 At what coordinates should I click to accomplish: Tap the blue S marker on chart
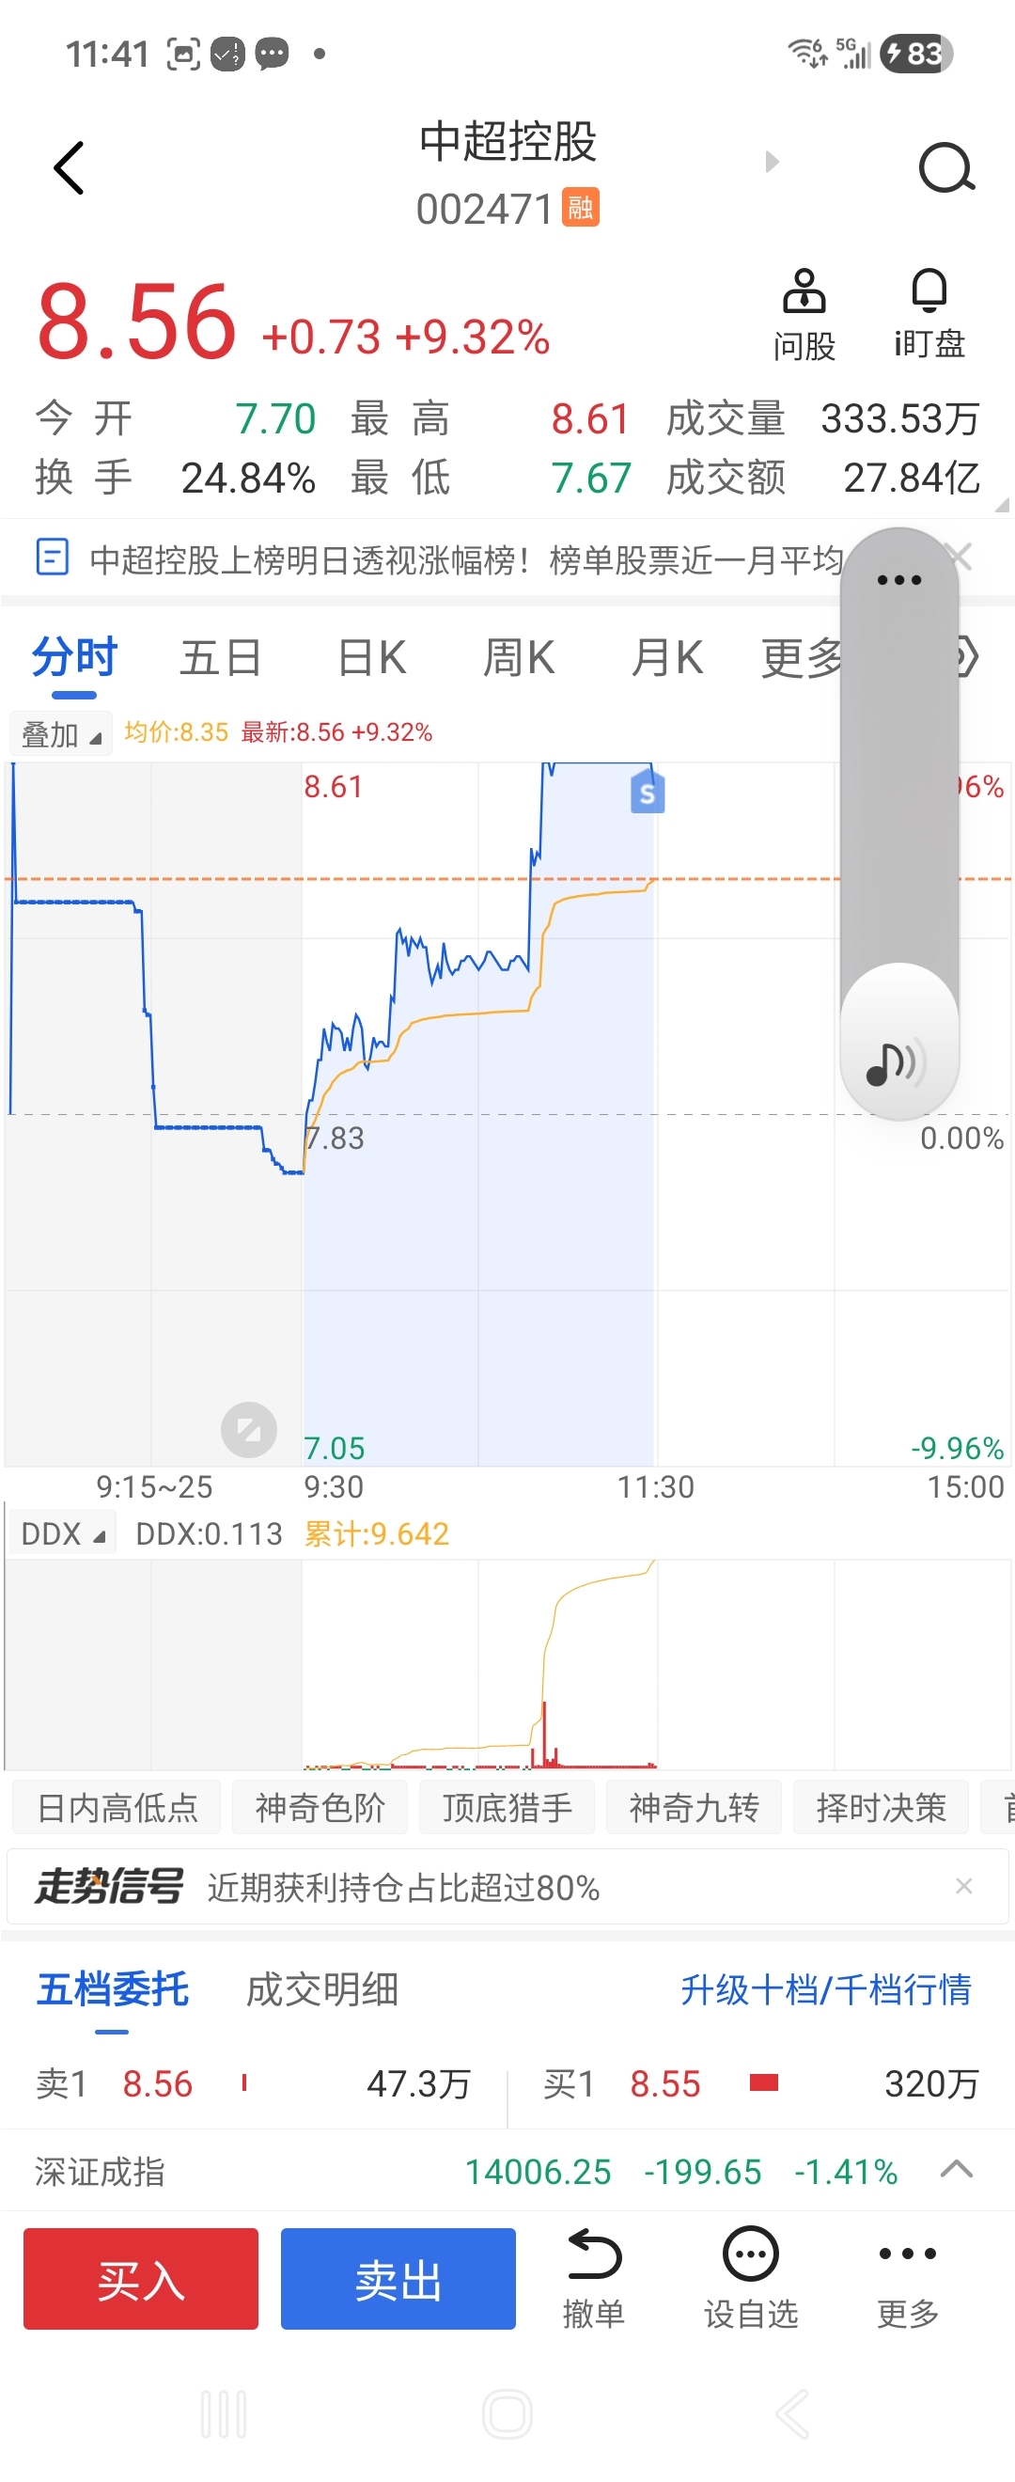[x=648, y=793]
